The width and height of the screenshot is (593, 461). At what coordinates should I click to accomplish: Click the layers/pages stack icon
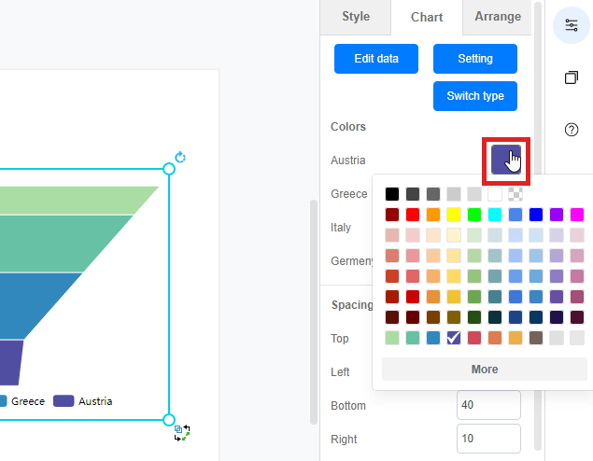[572, 77]
